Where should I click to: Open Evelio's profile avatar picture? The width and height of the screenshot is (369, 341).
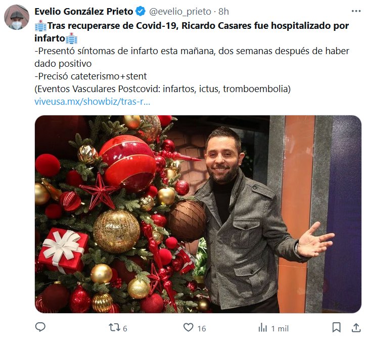pos(17,18)
